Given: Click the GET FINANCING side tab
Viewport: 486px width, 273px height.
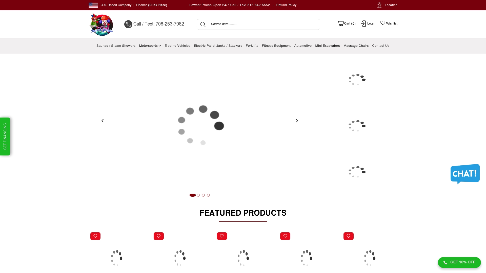Looking at the screenshot, I should point(5,136).
